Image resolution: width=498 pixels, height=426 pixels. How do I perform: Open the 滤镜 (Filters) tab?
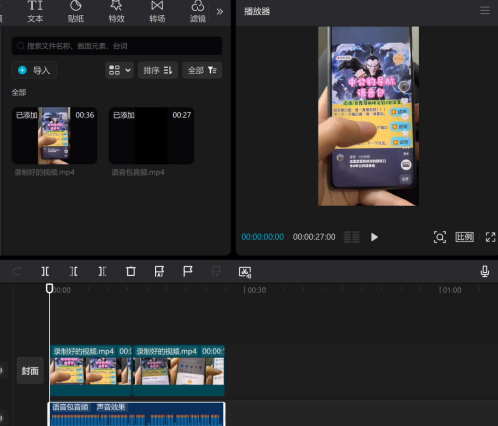point(197,12)
